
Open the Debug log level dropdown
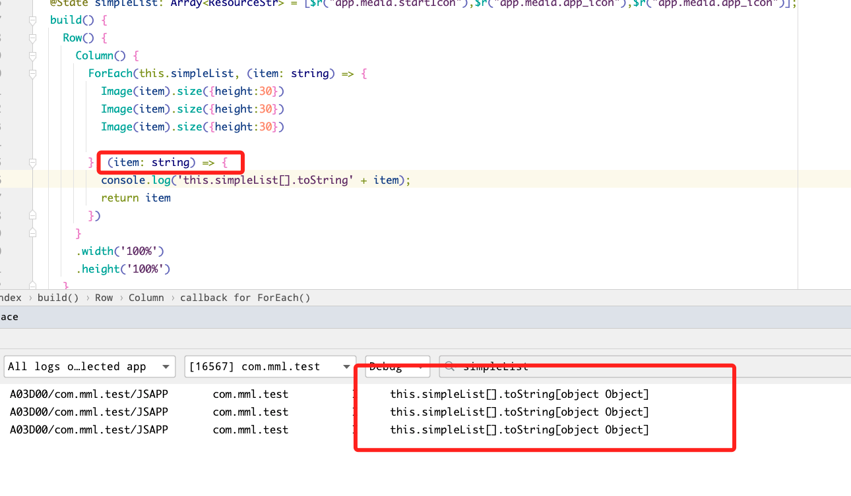coord(397,367)
